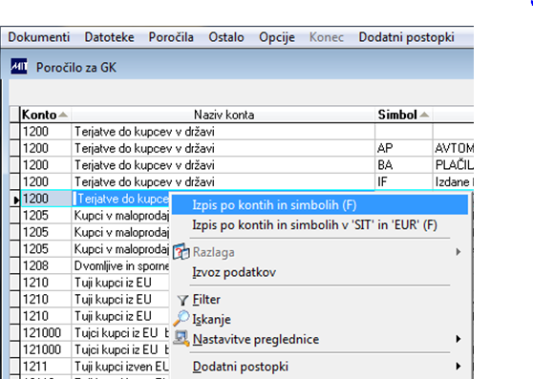Image resolution: width=533 pixels, height=379 pixels.
Task: Open the Dokumenti menu
Action: point(39,37)
